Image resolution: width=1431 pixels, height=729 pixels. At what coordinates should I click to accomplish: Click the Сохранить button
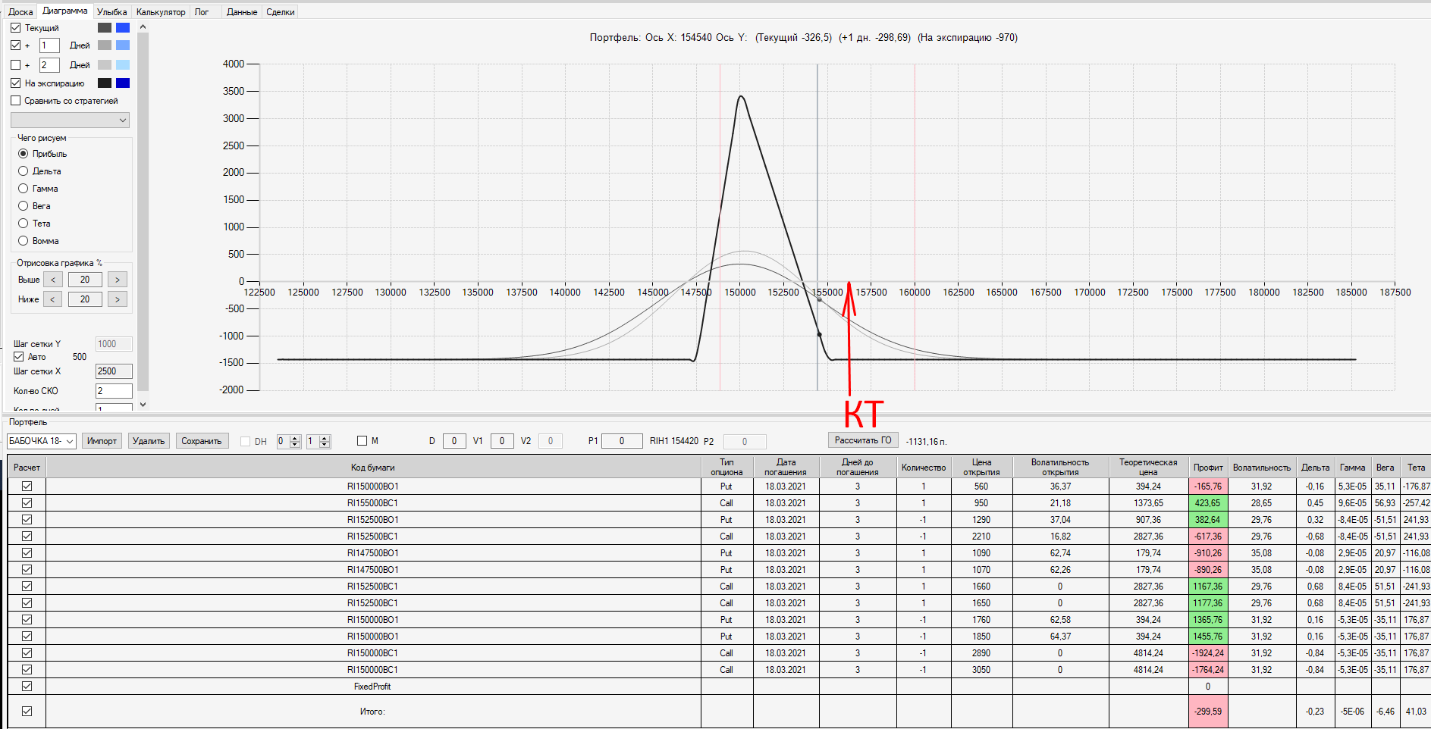[x=202, y=441]
